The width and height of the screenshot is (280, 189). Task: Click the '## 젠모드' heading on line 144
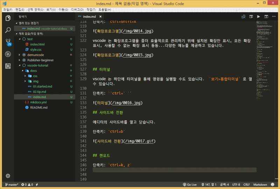(101, 156)
